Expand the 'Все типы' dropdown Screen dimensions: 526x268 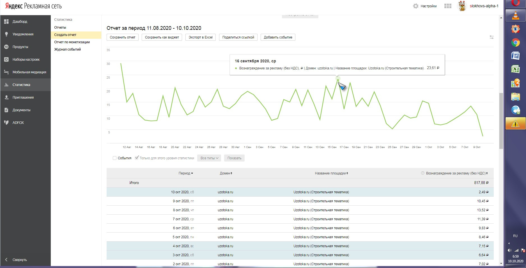click(x=209, y=158)
